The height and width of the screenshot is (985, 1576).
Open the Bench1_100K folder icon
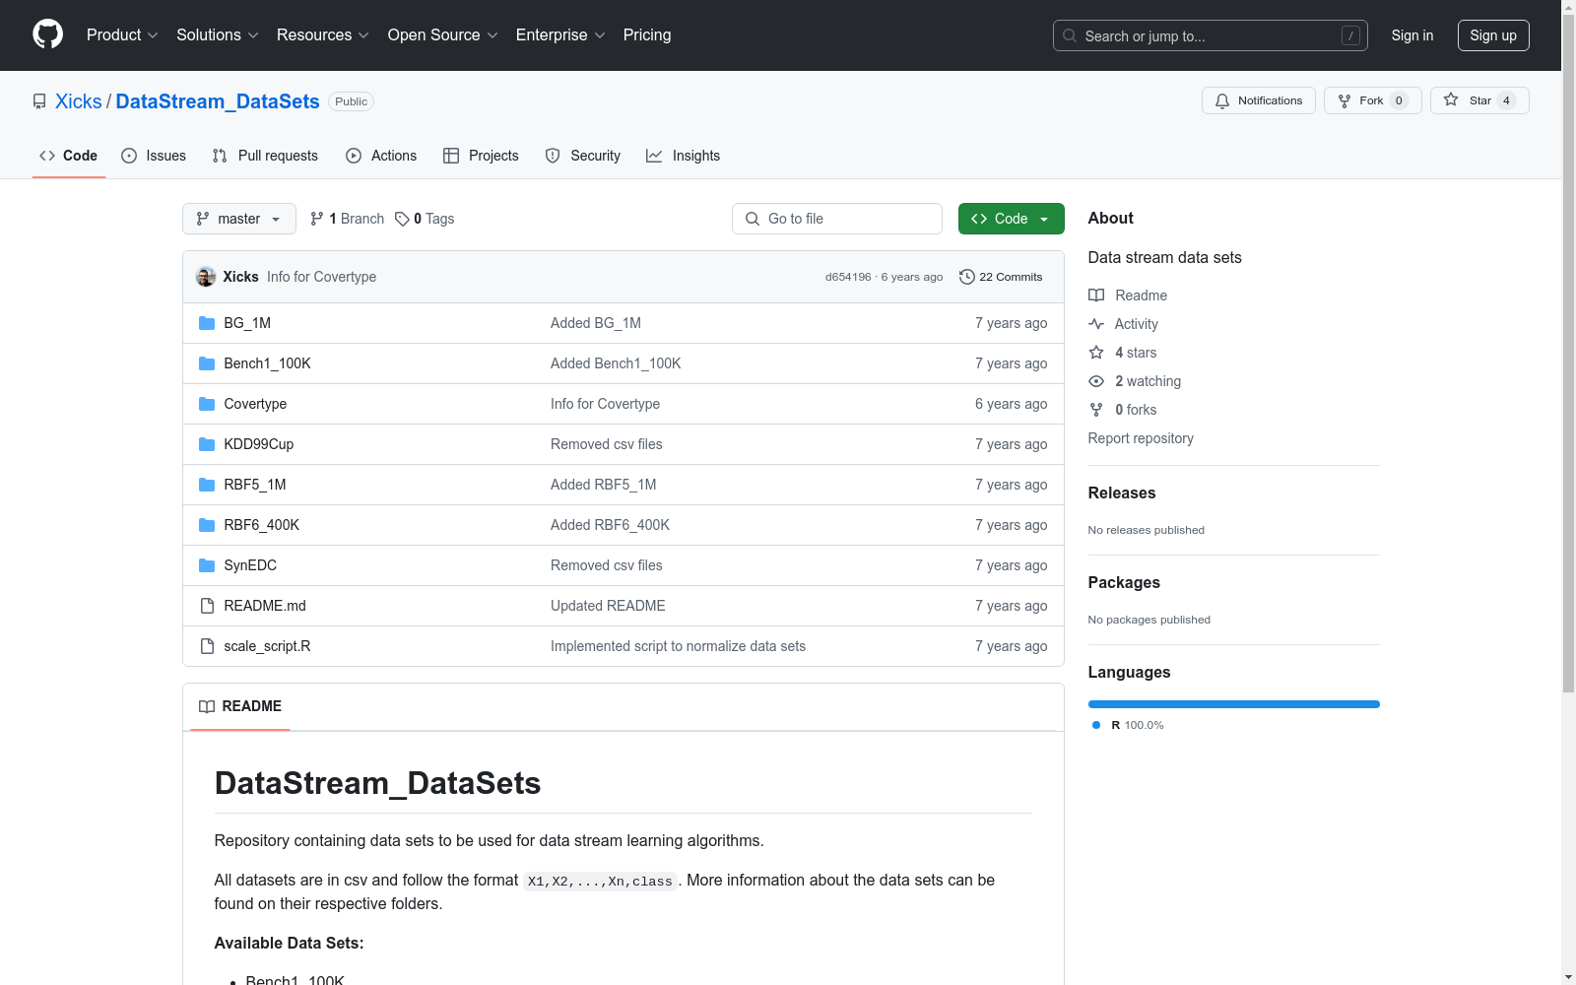207,363
